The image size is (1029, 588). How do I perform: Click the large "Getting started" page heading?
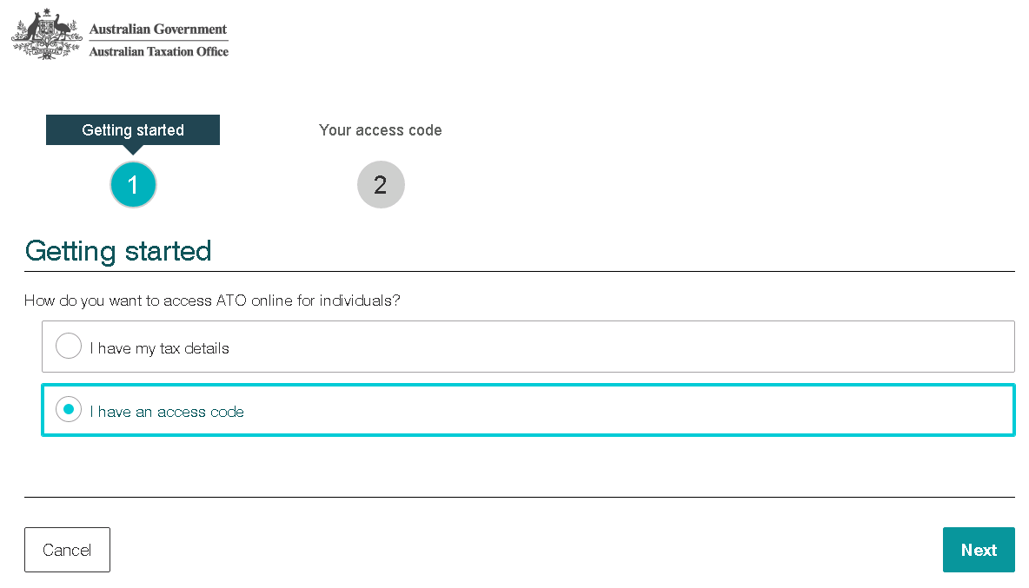tap(118, 251)
